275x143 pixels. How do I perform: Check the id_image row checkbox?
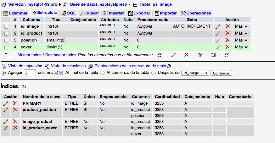(x=6, y=27)
